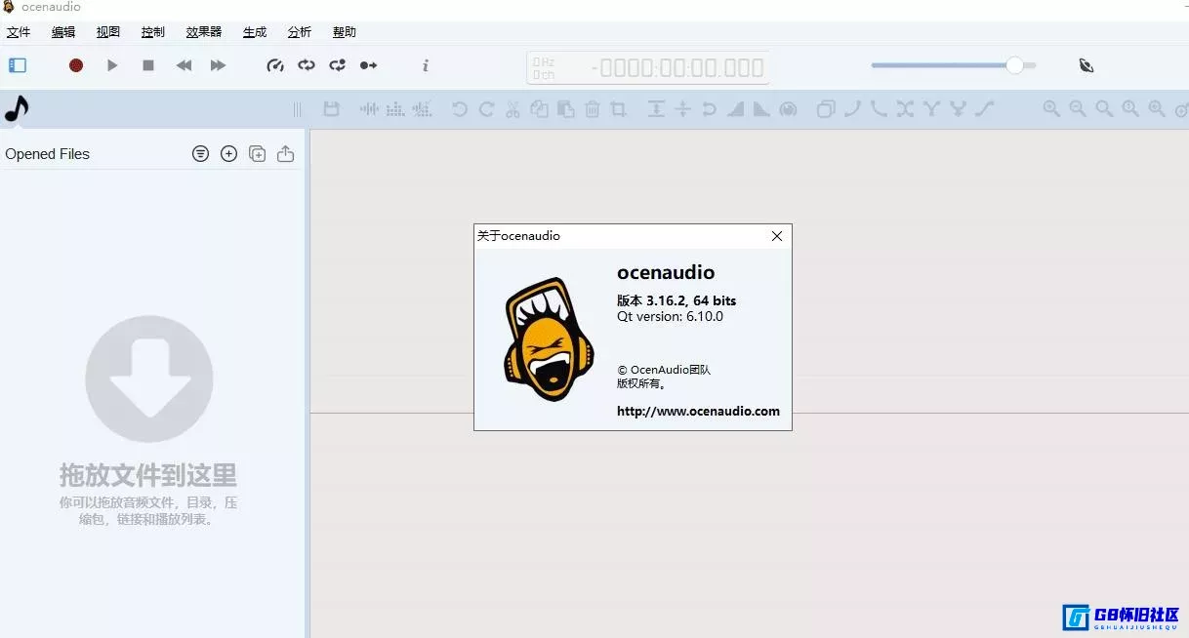The height and width of the screenshot is (638, 1189).
Task: Expand the 分析 menu
Action: click(299, 32)
